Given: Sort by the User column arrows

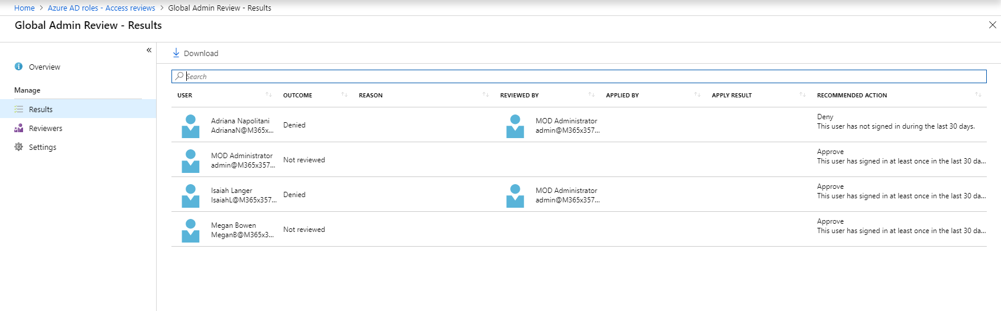Looking at the screenshot, I should pyautogui.click(x=268, y=95).
